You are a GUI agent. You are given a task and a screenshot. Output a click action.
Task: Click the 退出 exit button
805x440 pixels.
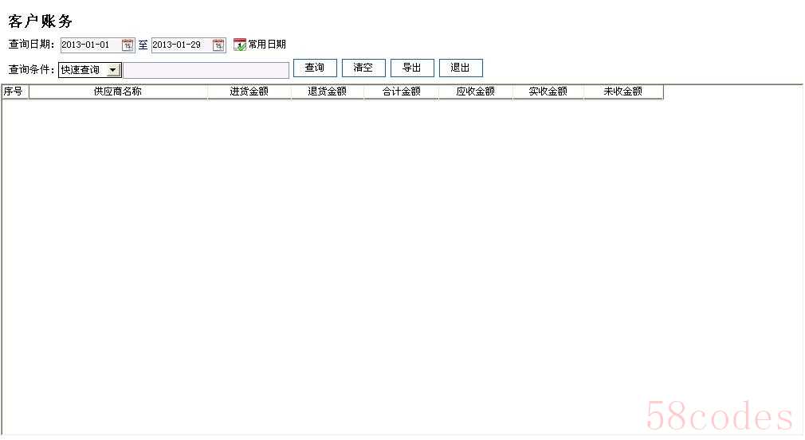tap(461, 68)
